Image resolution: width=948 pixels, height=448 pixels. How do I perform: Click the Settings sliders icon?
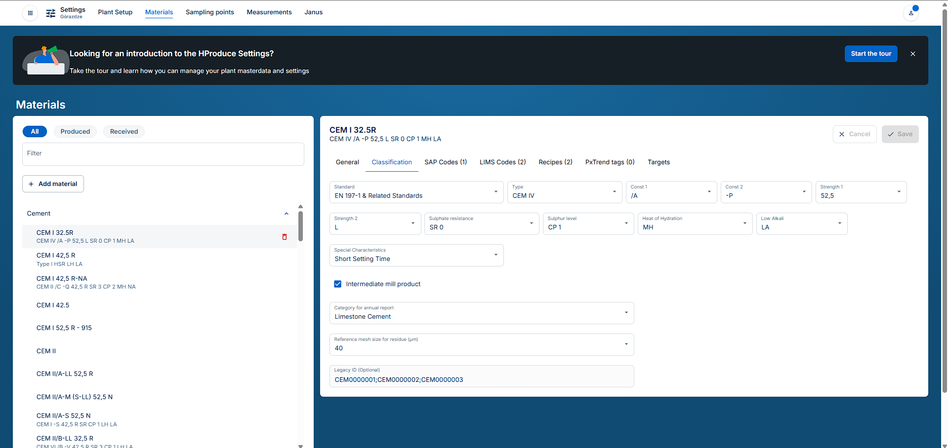[50, 13]
